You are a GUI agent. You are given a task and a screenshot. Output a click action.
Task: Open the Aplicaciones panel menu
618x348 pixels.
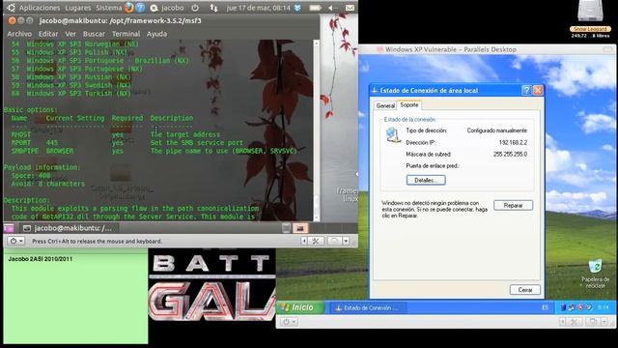pyautogui.click(x=40, y=8)
